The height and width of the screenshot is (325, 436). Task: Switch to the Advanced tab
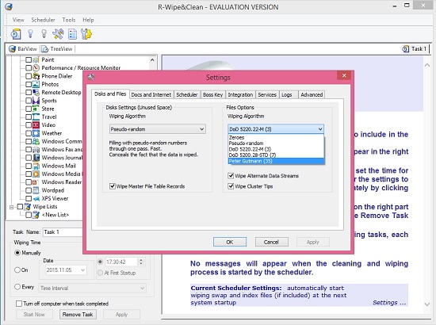[312, 94]
